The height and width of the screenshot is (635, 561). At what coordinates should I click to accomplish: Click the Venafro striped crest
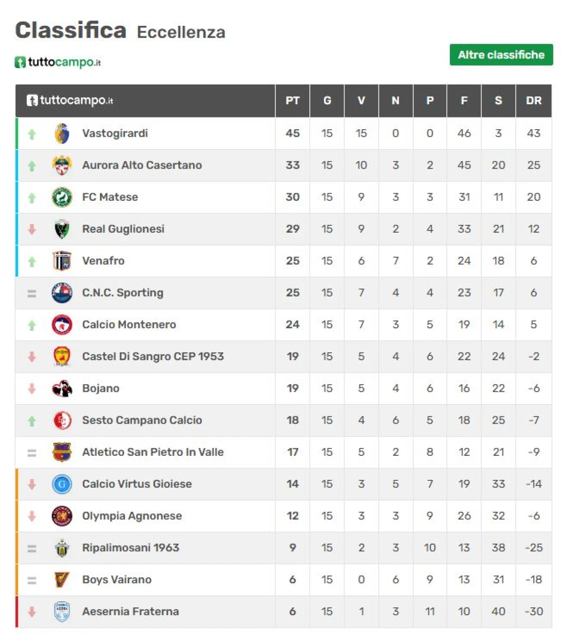point(62,261)
